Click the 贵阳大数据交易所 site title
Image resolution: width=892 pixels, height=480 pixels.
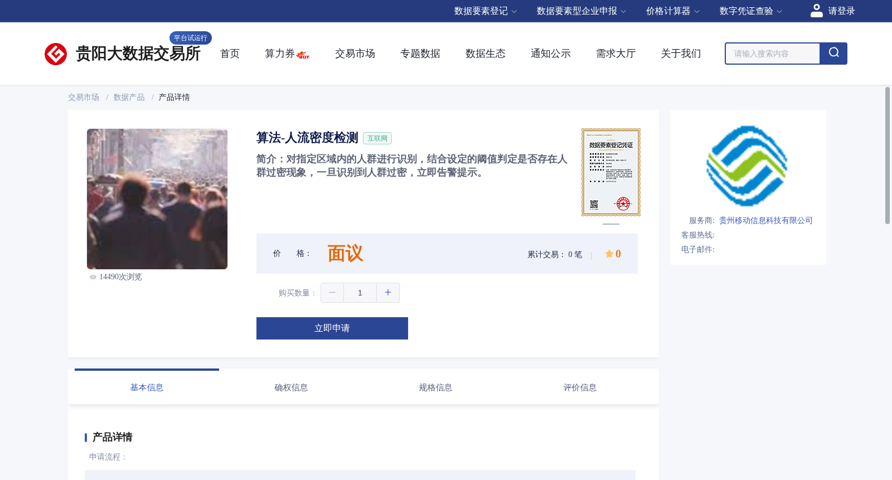(x=138, y=54)
